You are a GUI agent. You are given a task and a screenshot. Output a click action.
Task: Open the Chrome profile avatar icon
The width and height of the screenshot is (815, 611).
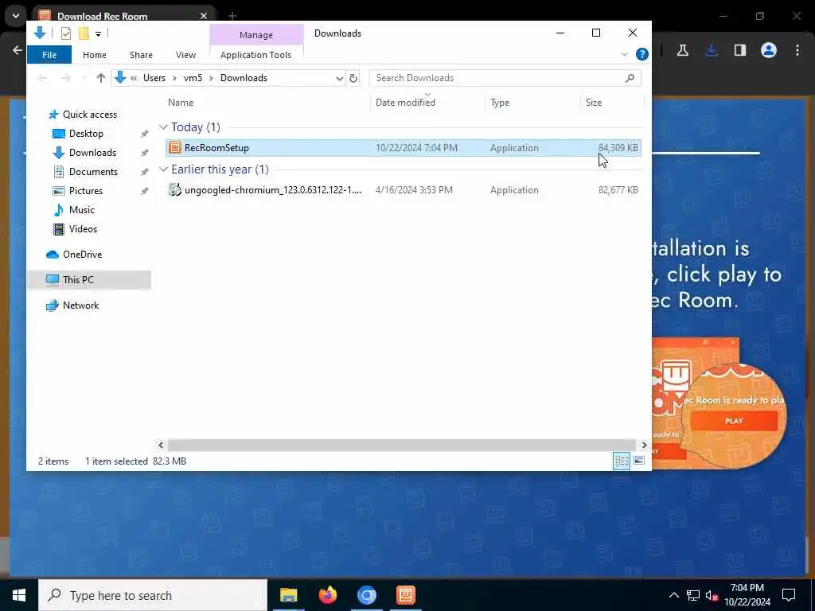coord(769,50)
